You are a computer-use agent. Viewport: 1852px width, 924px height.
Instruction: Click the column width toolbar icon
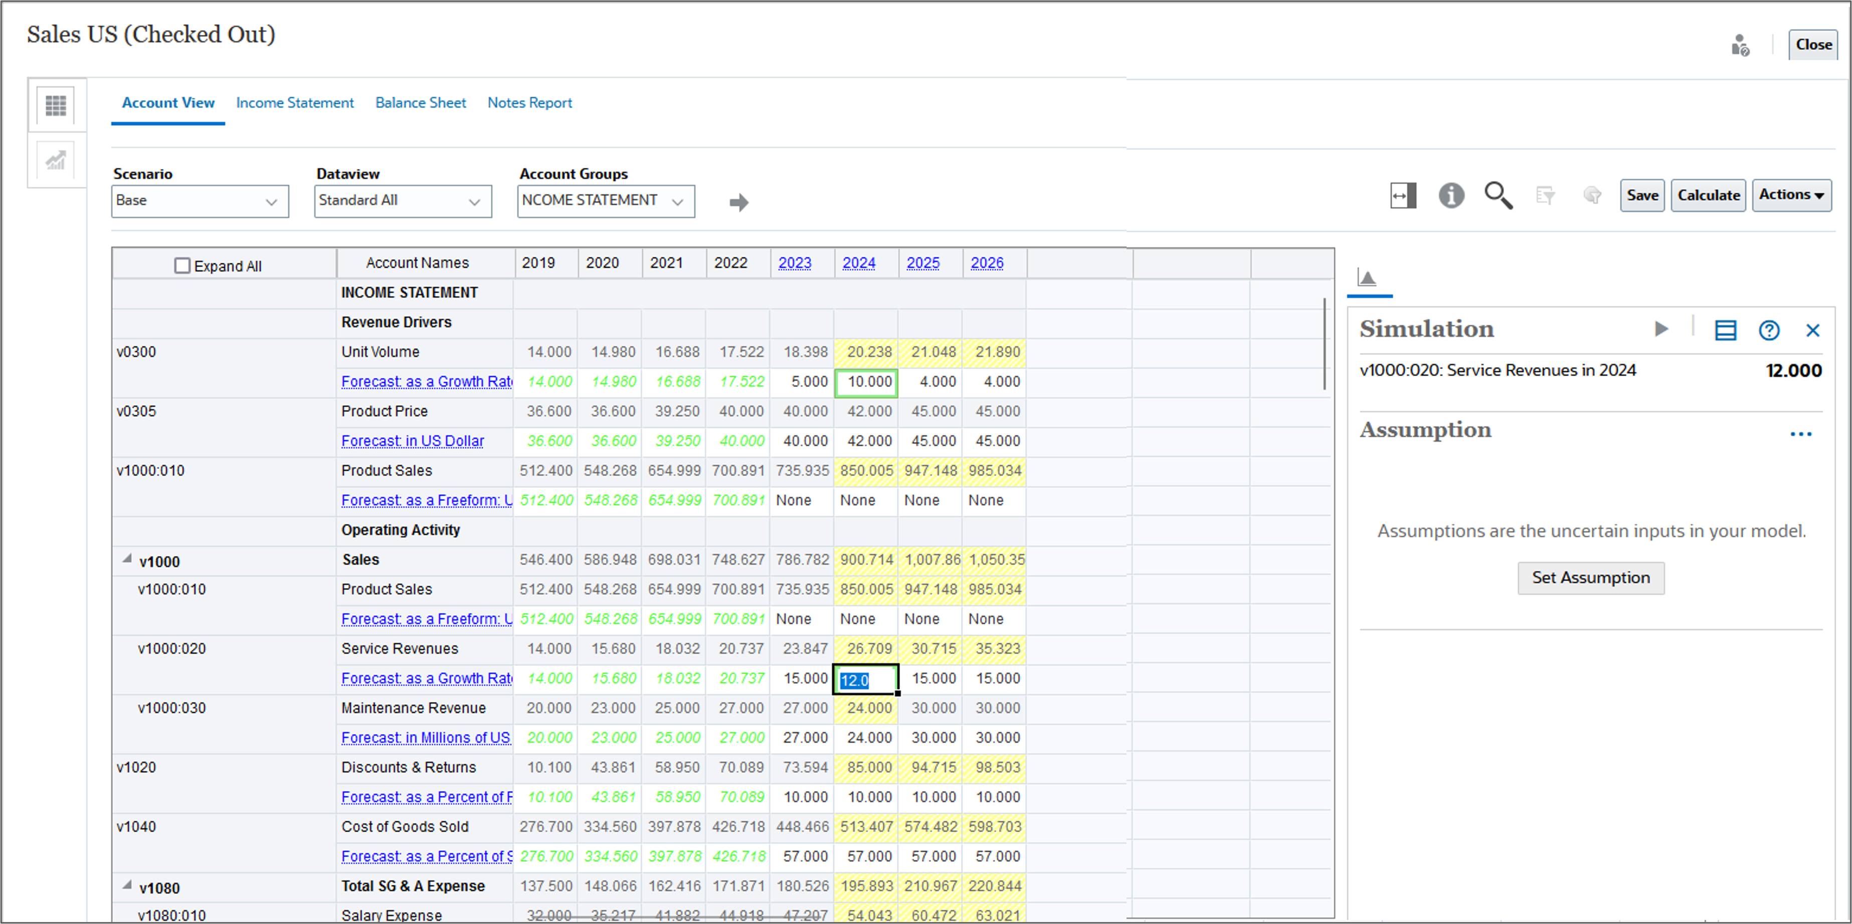point(1403,195)
